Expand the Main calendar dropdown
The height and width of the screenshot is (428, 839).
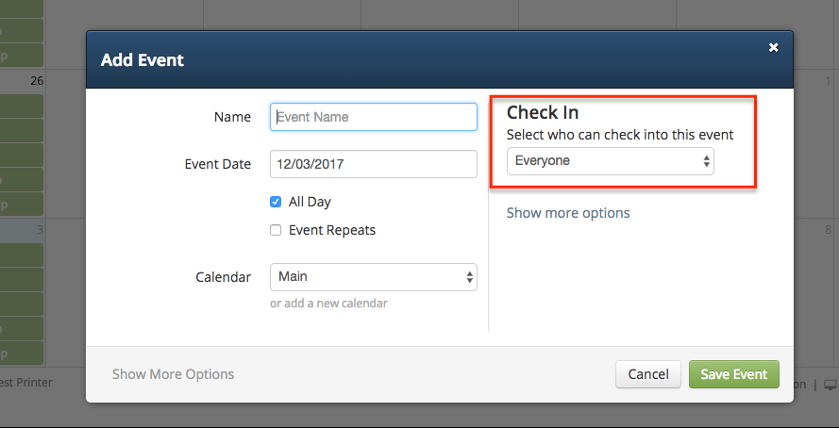click(374, 277)
